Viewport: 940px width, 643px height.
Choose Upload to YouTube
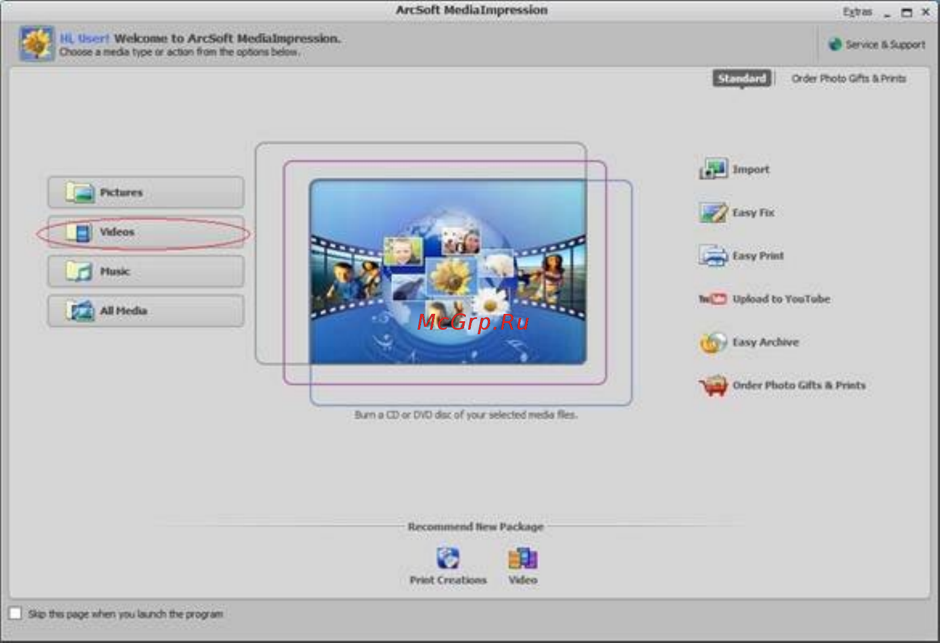(x=781, y=299)
